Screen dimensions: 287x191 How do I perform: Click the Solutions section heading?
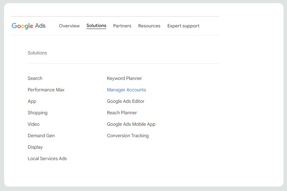pos(37,53)
